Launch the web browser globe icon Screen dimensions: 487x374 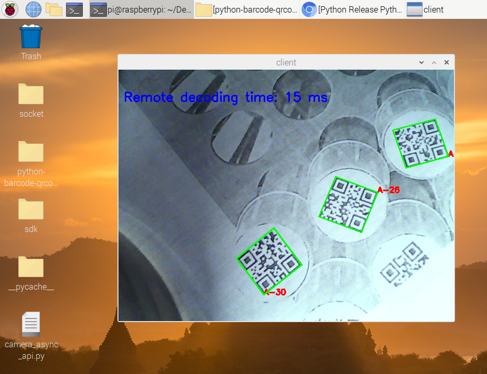coord(33,9)
